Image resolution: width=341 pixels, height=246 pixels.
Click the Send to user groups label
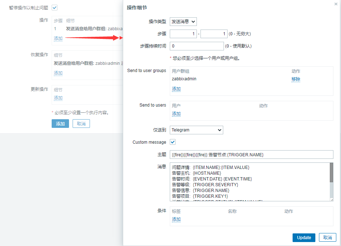point(147,71)
